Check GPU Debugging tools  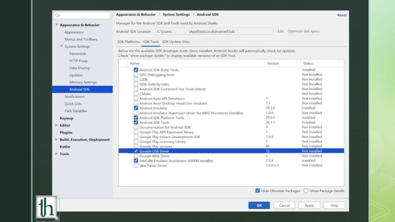pyautogui.click(x=136, y=75)
